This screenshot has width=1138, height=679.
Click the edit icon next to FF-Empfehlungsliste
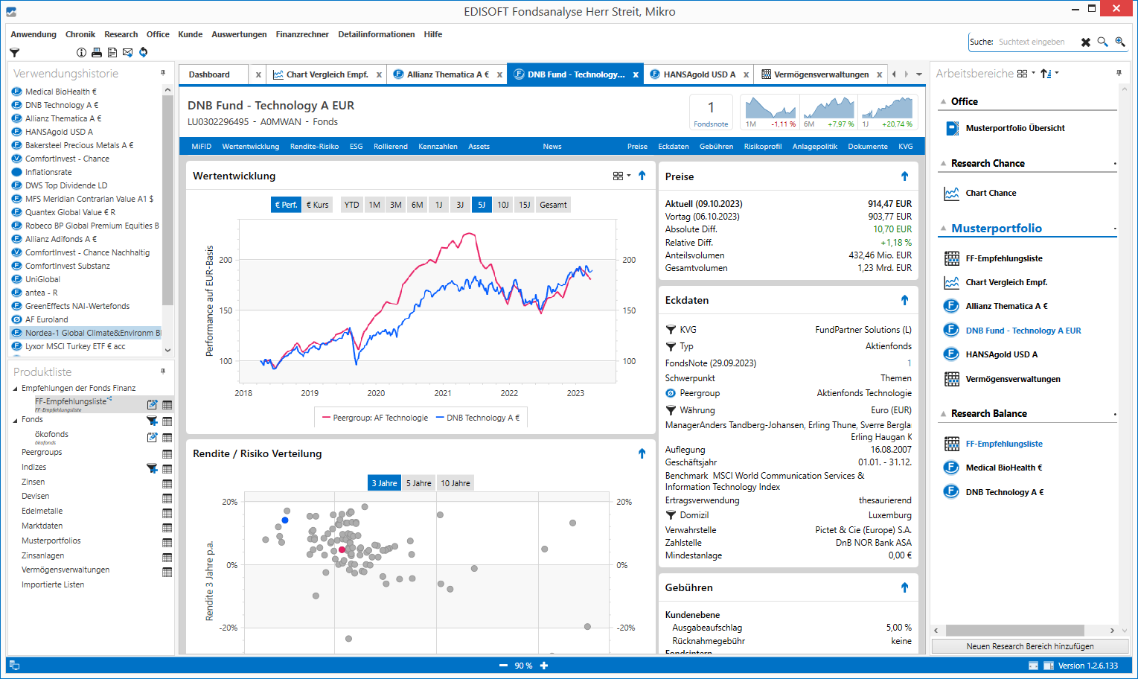point(152,405)
